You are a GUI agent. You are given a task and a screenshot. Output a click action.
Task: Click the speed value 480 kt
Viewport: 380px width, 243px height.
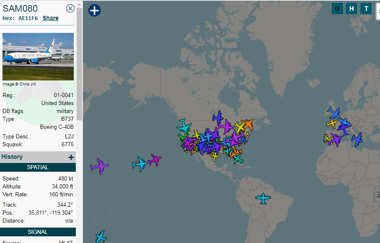[65, 179]
